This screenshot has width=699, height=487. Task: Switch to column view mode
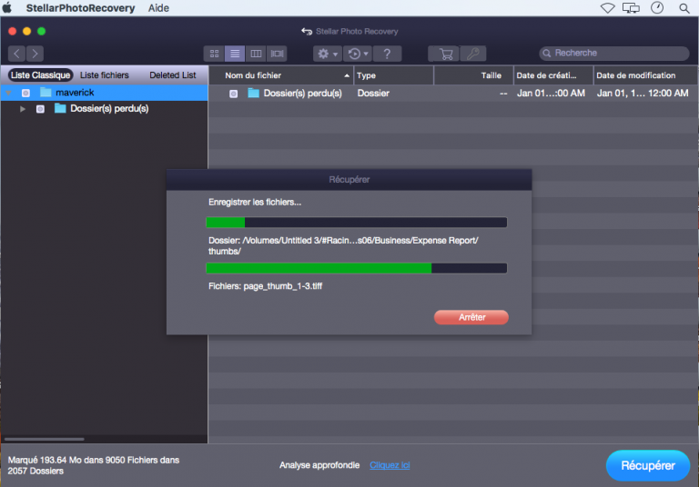[256, 54]
